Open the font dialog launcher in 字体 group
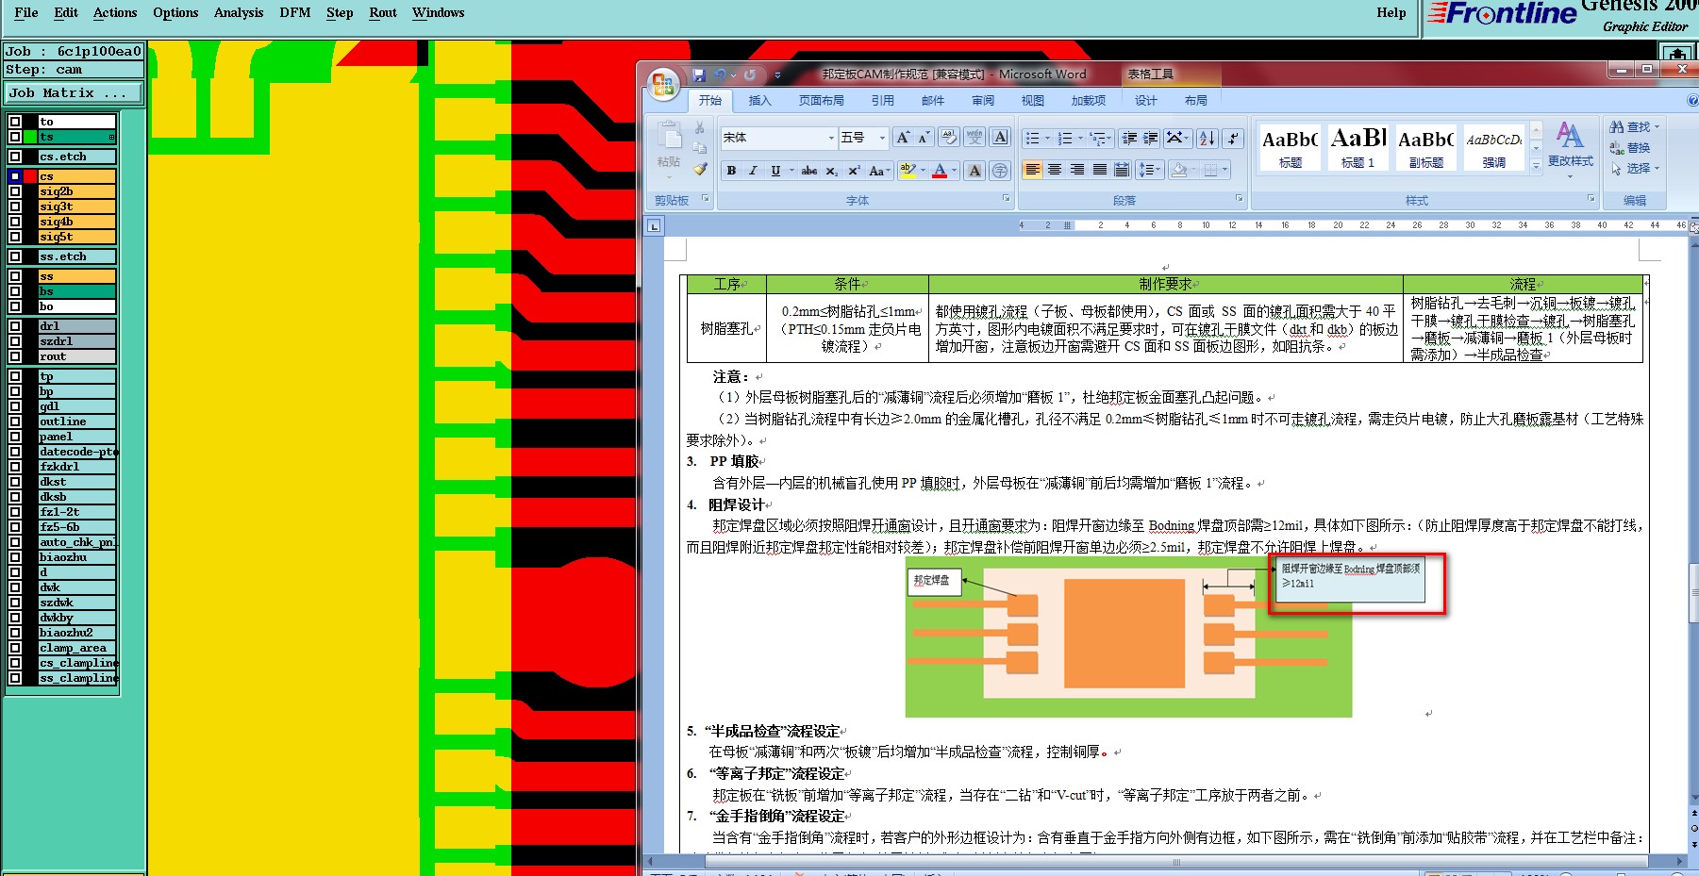Viewport: 1699px width, 876px height. pos(1006,199)
